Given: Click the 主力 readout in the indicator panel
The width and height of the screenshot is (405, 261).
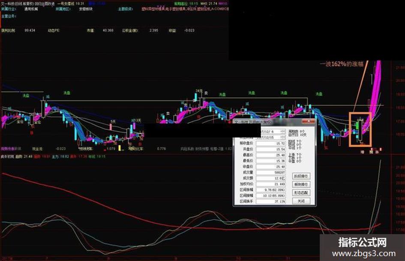Looking at the screenshot, I should tap(60, 156).
